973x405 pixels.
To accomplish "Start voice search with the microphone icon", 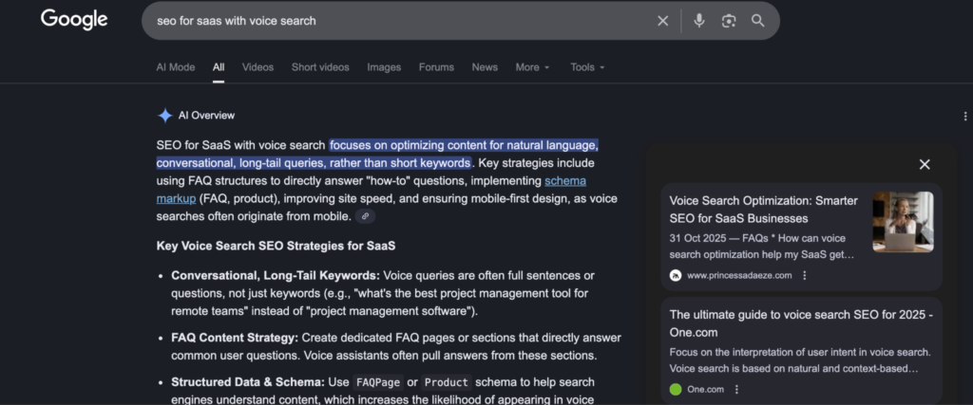I will tap(699, 21).
